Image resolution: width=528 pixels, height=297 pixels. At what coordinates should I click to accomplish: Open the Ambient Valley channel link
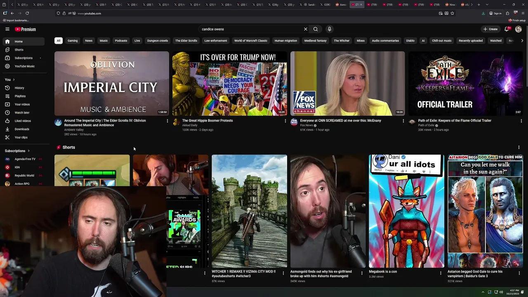[74, 130]
